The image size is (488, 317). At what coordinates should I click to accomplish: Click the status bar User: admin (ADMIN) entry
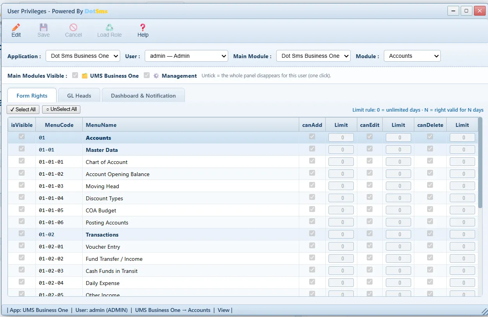click(101, 310)
